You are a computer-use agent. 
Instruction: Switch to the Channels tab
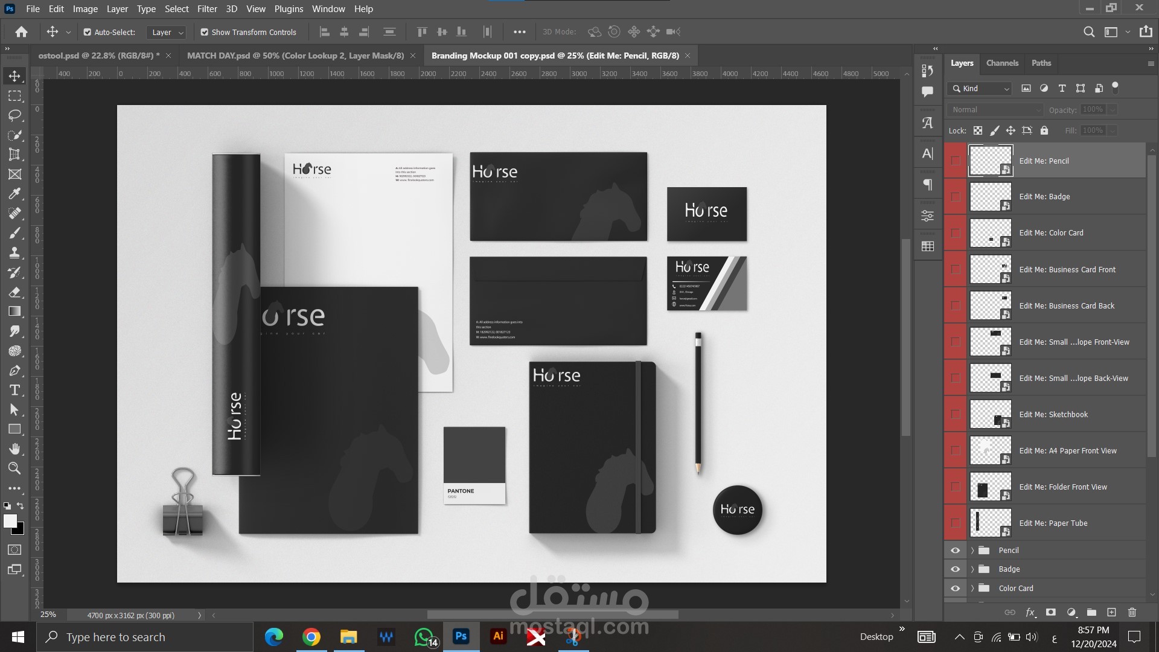(x=1001, y=63)
